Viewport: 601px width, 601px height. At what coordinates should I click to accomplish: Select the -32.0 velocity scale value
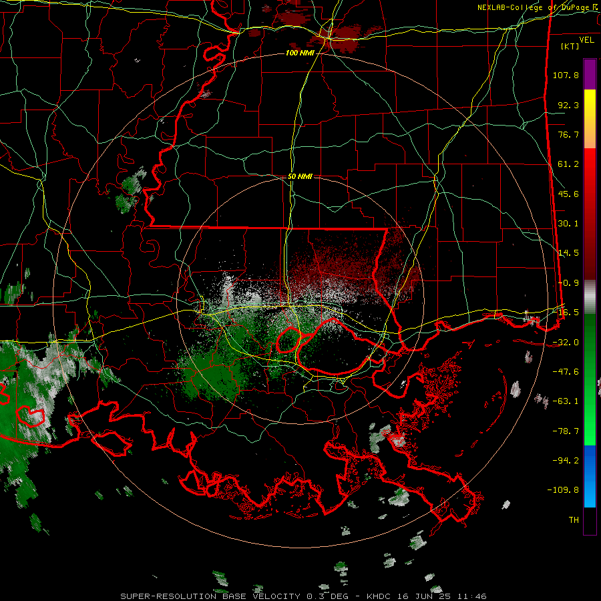tap(566, 343)
